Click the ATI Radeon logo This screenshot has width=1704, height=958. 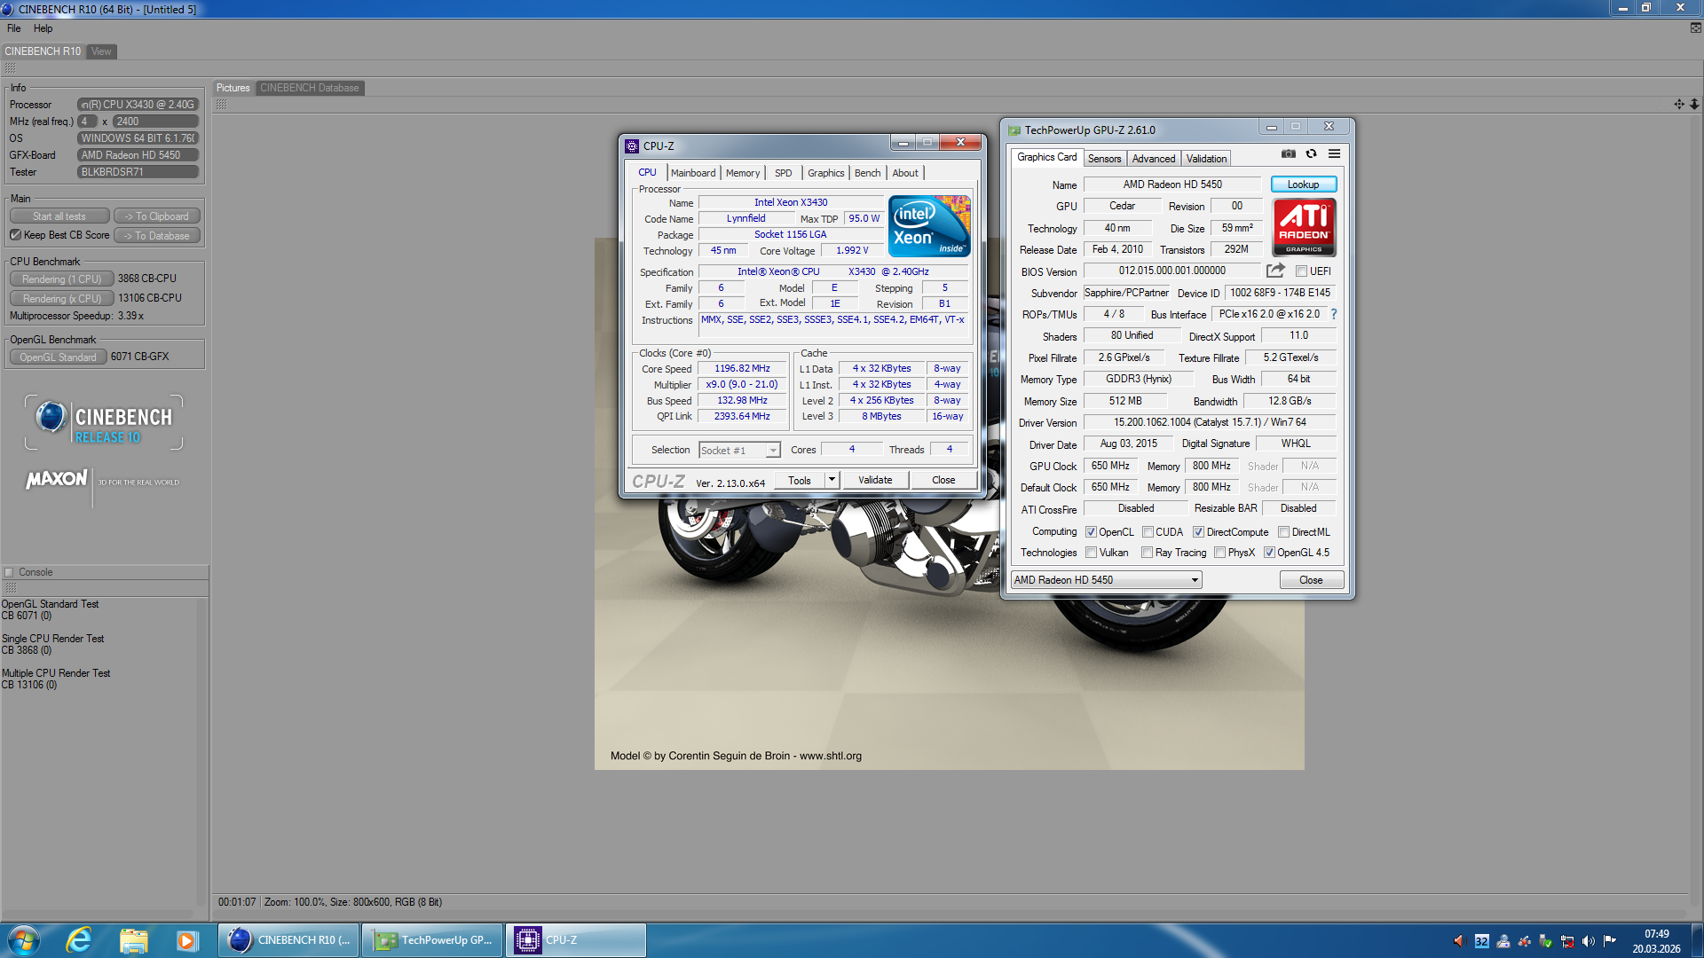click(x=1304, y=227)
